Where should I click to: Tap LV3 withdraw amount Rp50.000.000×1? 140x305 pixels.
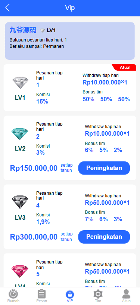tap(107, 203)
